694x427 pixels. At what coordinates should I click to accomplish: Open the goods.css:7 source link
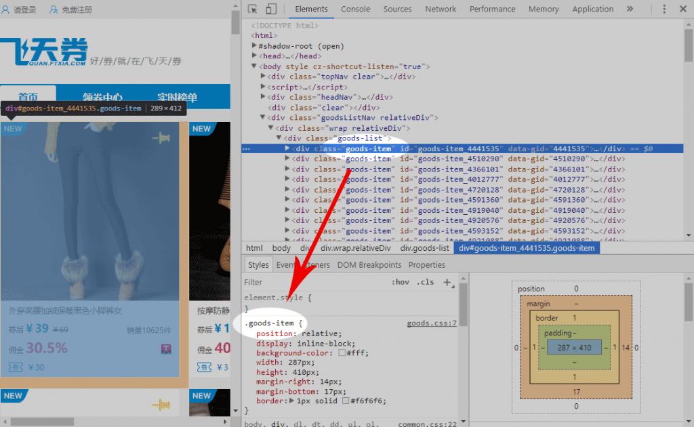tap(432, 323)
